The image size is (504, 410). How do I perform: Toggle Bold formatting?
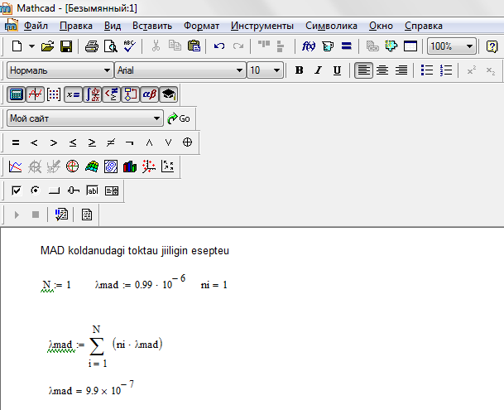[x=299, y=70]
